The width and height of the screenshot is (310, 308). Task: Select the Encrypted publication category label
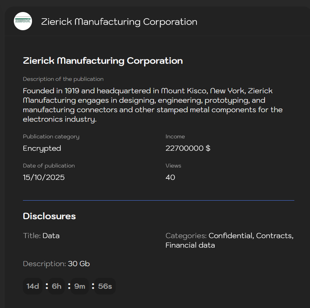[x=42, y=148]
